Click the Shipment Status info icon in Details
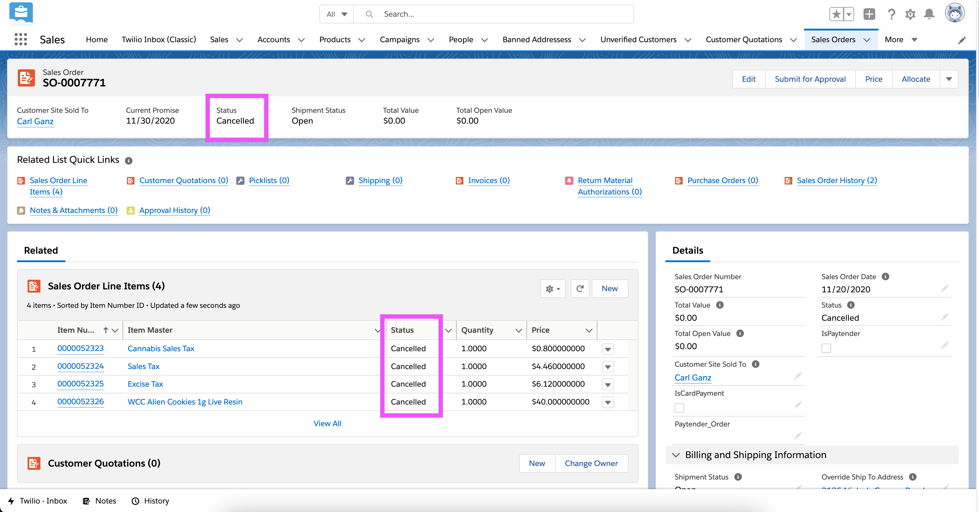Image resolution: width=979 pixels, height=512 pixels. 738,477
